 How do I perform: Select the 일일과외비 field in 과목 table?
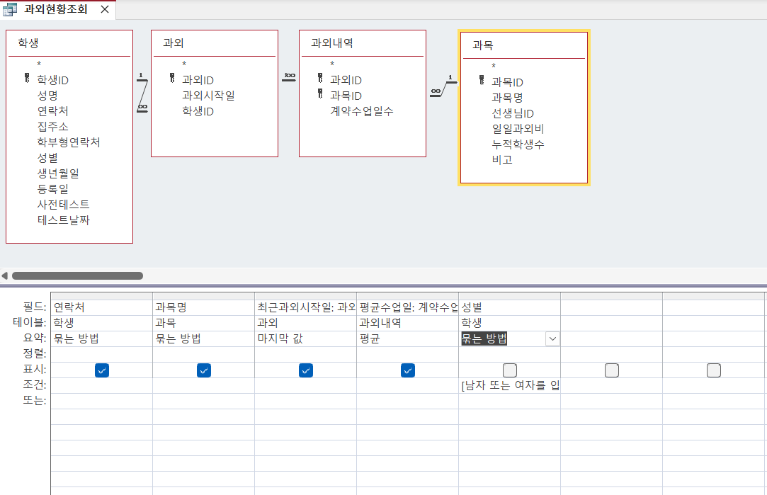click(x=518, y=129)
